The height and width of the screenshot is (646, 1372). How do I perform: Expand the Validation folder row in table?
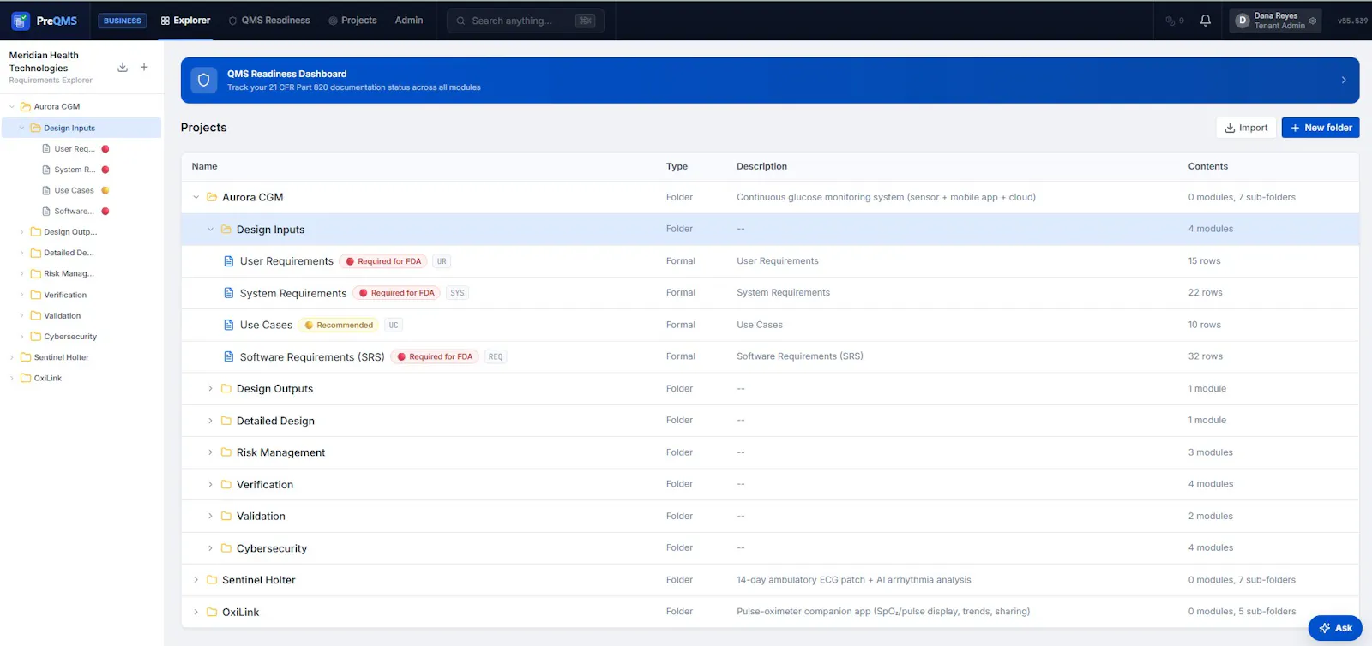[x=210, y=516]
